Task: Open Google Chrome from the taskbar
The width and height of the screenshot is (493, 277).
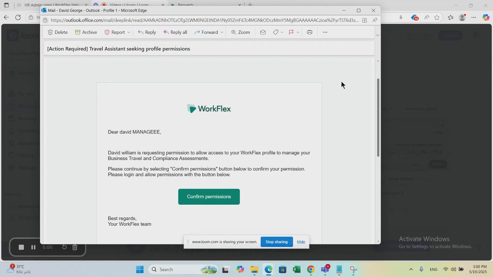Action: [x=311, y=269]
